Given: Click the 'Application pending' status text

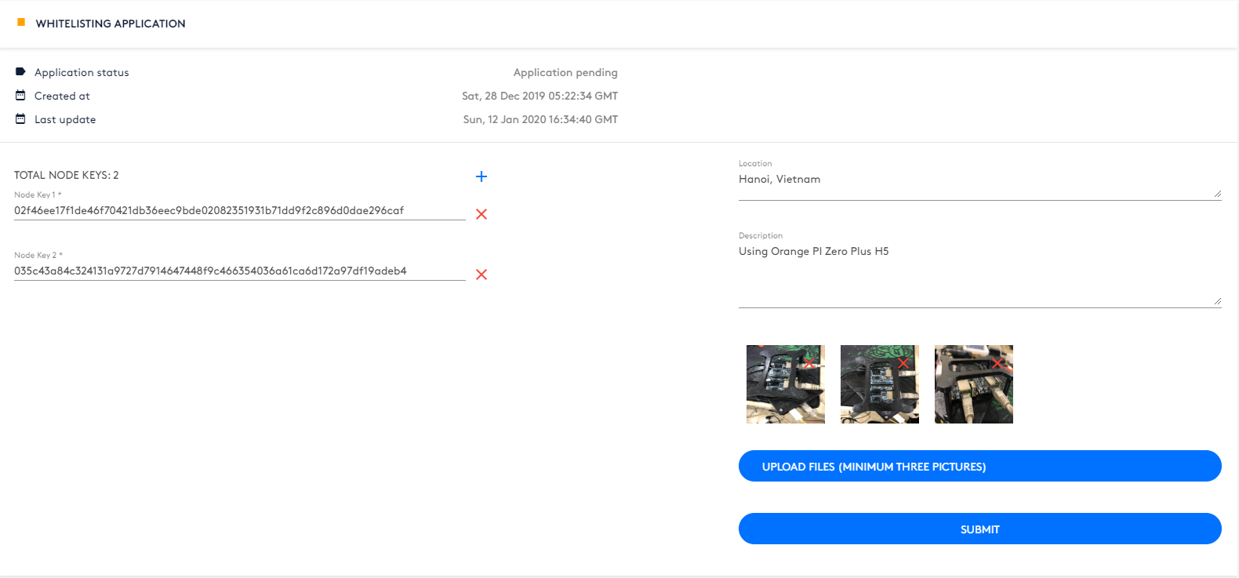Looking at the screenshot, I should click(565, 72).
